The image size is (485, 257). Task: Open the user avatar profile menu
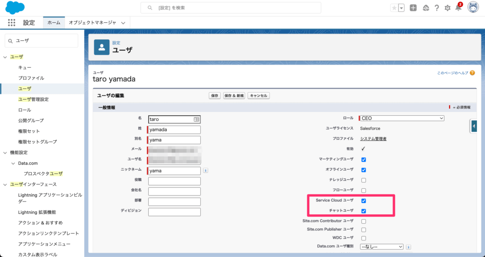473,8
